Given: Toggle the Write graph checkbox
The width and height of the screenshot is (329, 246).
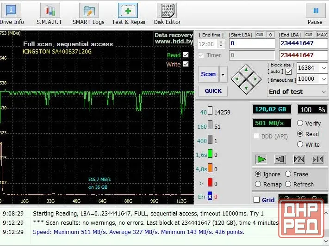Looking at the screenshot, I should tap(186, 64).
